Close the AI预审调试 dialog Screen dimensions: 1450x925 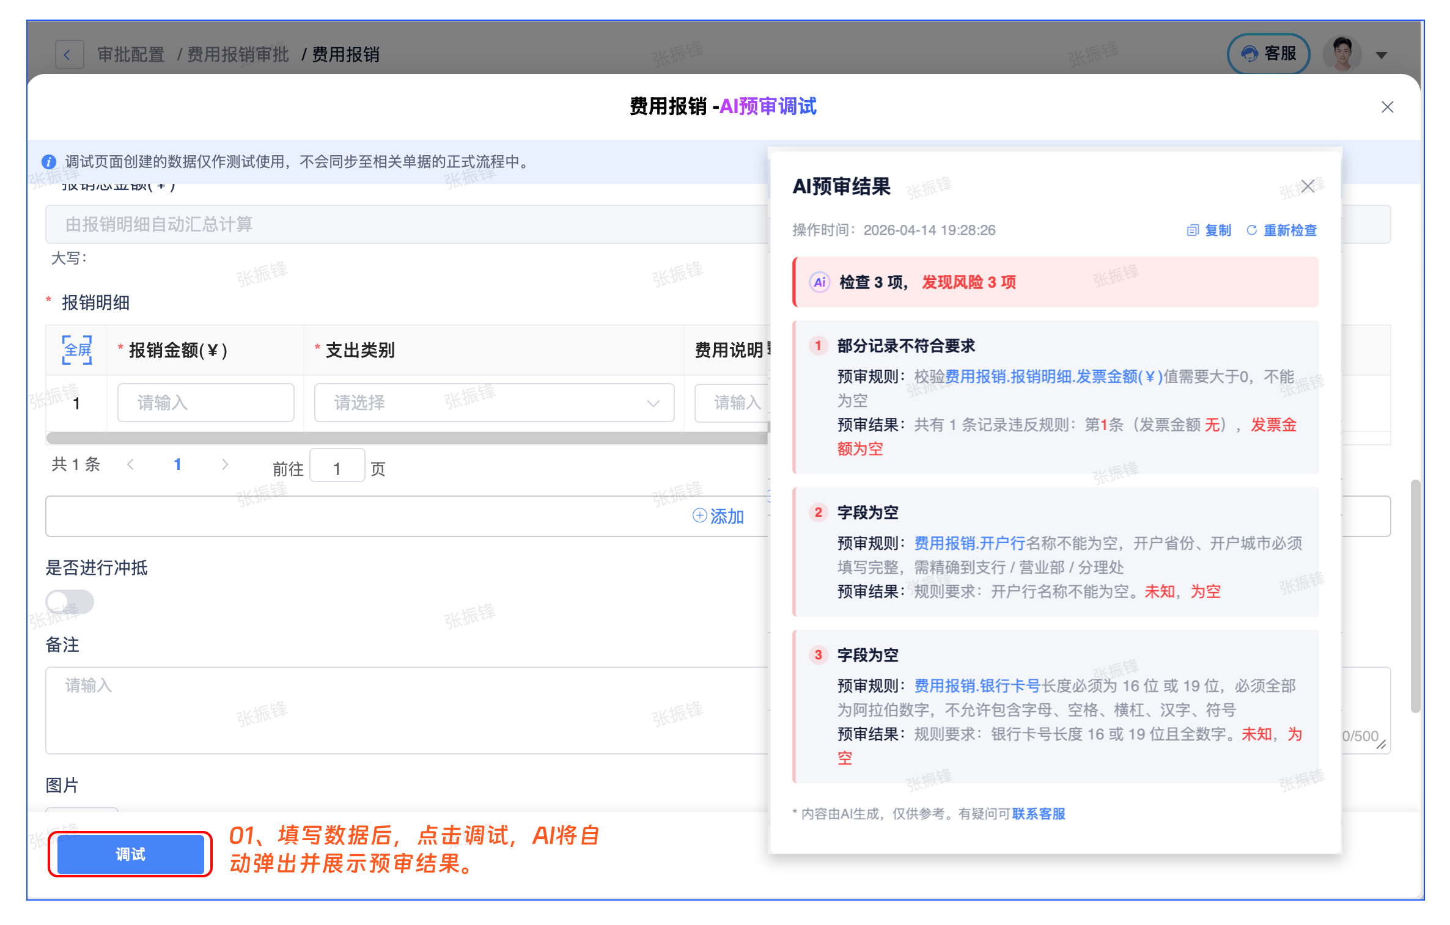click(1387, 108)
